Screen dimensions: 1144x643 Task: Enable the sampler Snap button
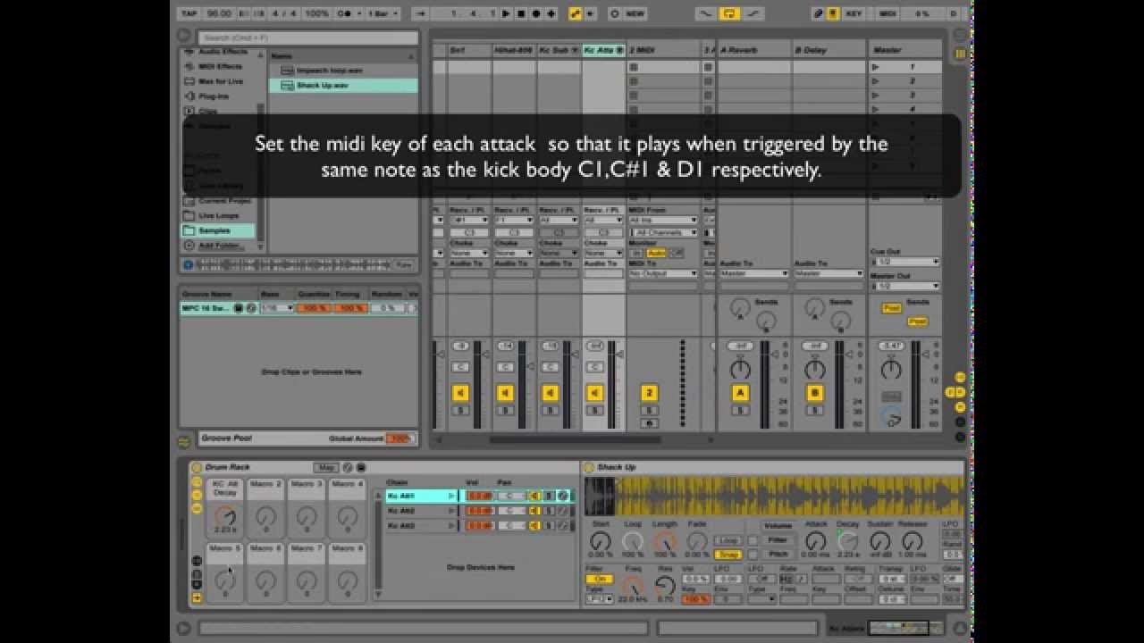coord(728,555)
